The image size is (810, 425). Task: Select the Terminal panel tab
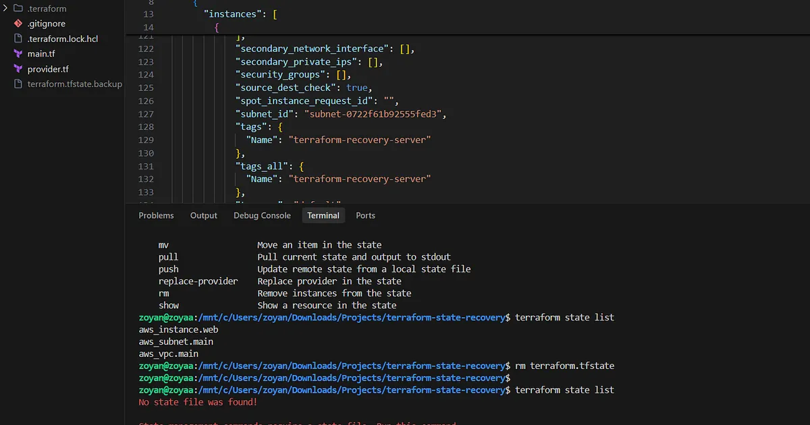pyautogui.click(x=323, y=215)
